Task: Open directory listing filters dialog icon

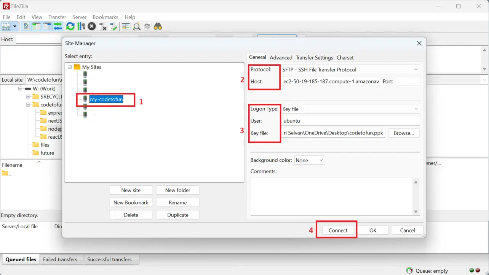Action: click(126, 26)
